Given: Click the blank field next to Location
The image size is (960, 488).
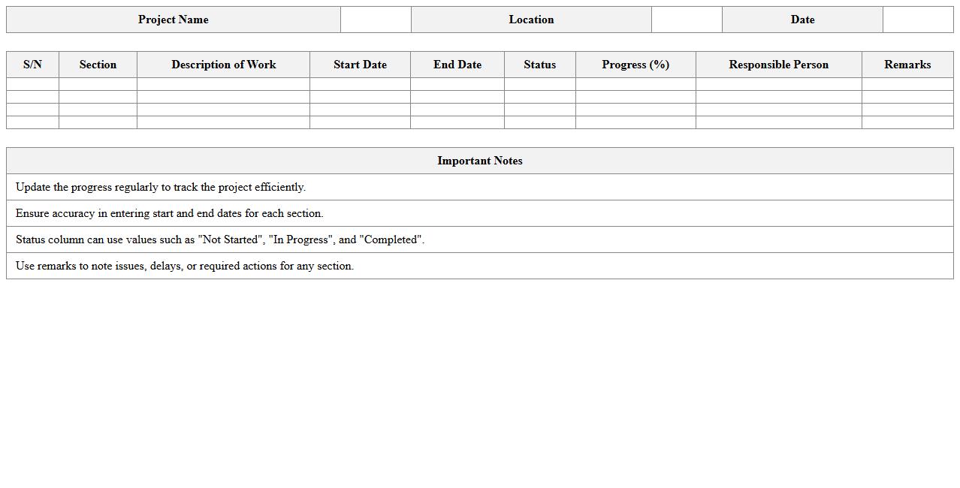Looking at the screenshot, I should [687, 20].
